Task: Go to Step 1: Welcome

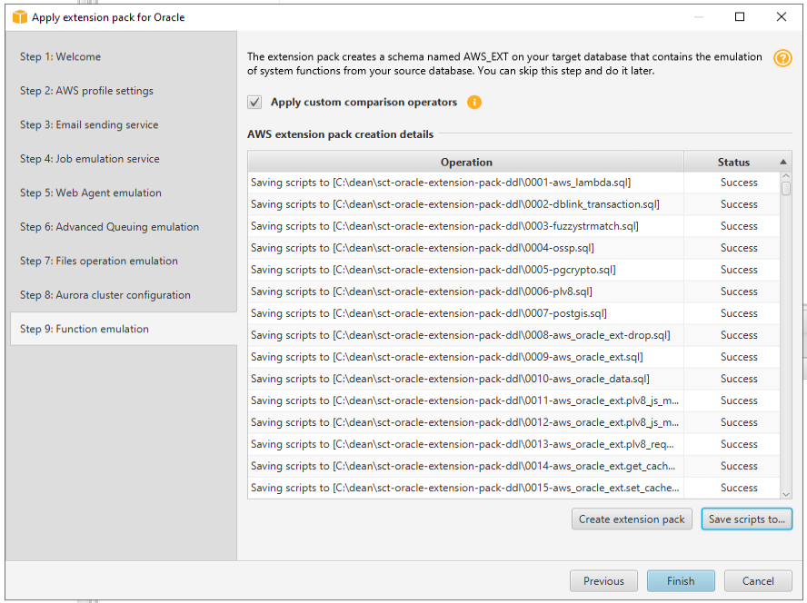Action: [x=60, y=56]
